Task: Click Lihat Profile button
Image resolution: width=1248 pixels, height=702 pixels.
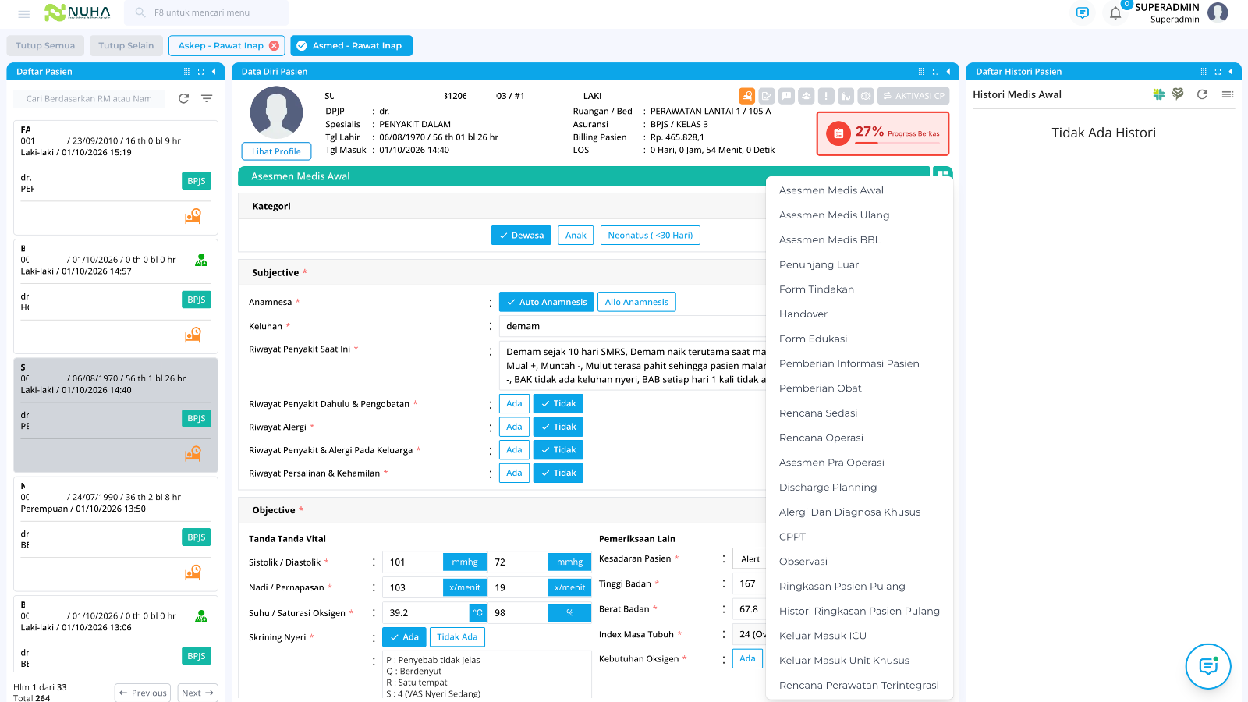Action: [276, 151]
